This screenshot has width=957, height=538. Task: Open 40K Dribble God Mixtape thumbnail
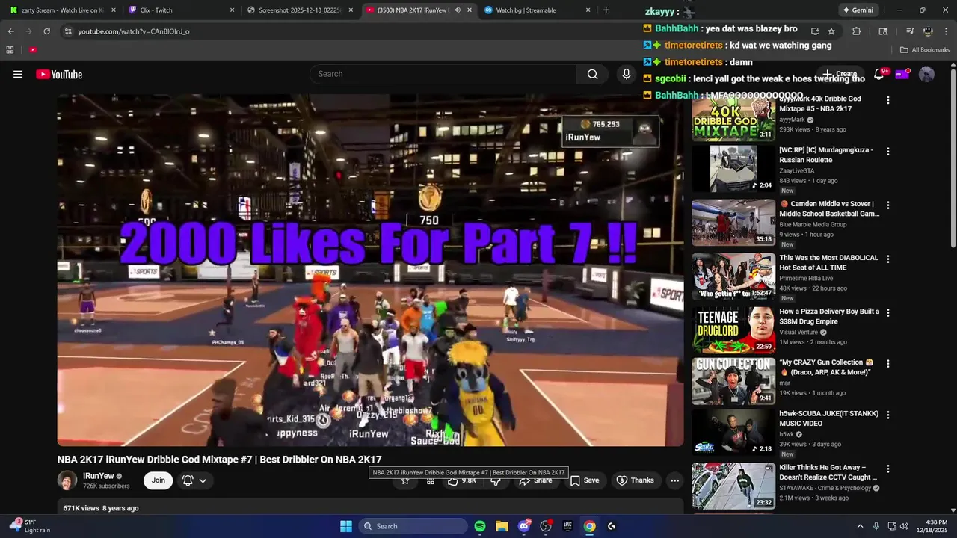coord(733,120)
